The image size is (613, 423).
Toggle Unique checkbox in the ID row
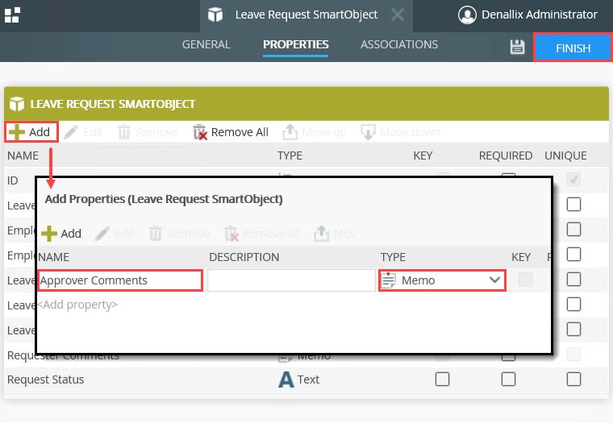[x=573, y=180]
